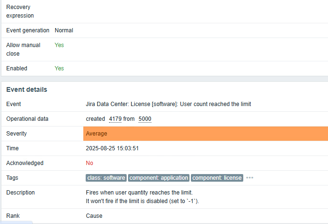This screenshot has width=328, height=224.
Task: Click the 'Event details' section header
Action: click(27, 89)
